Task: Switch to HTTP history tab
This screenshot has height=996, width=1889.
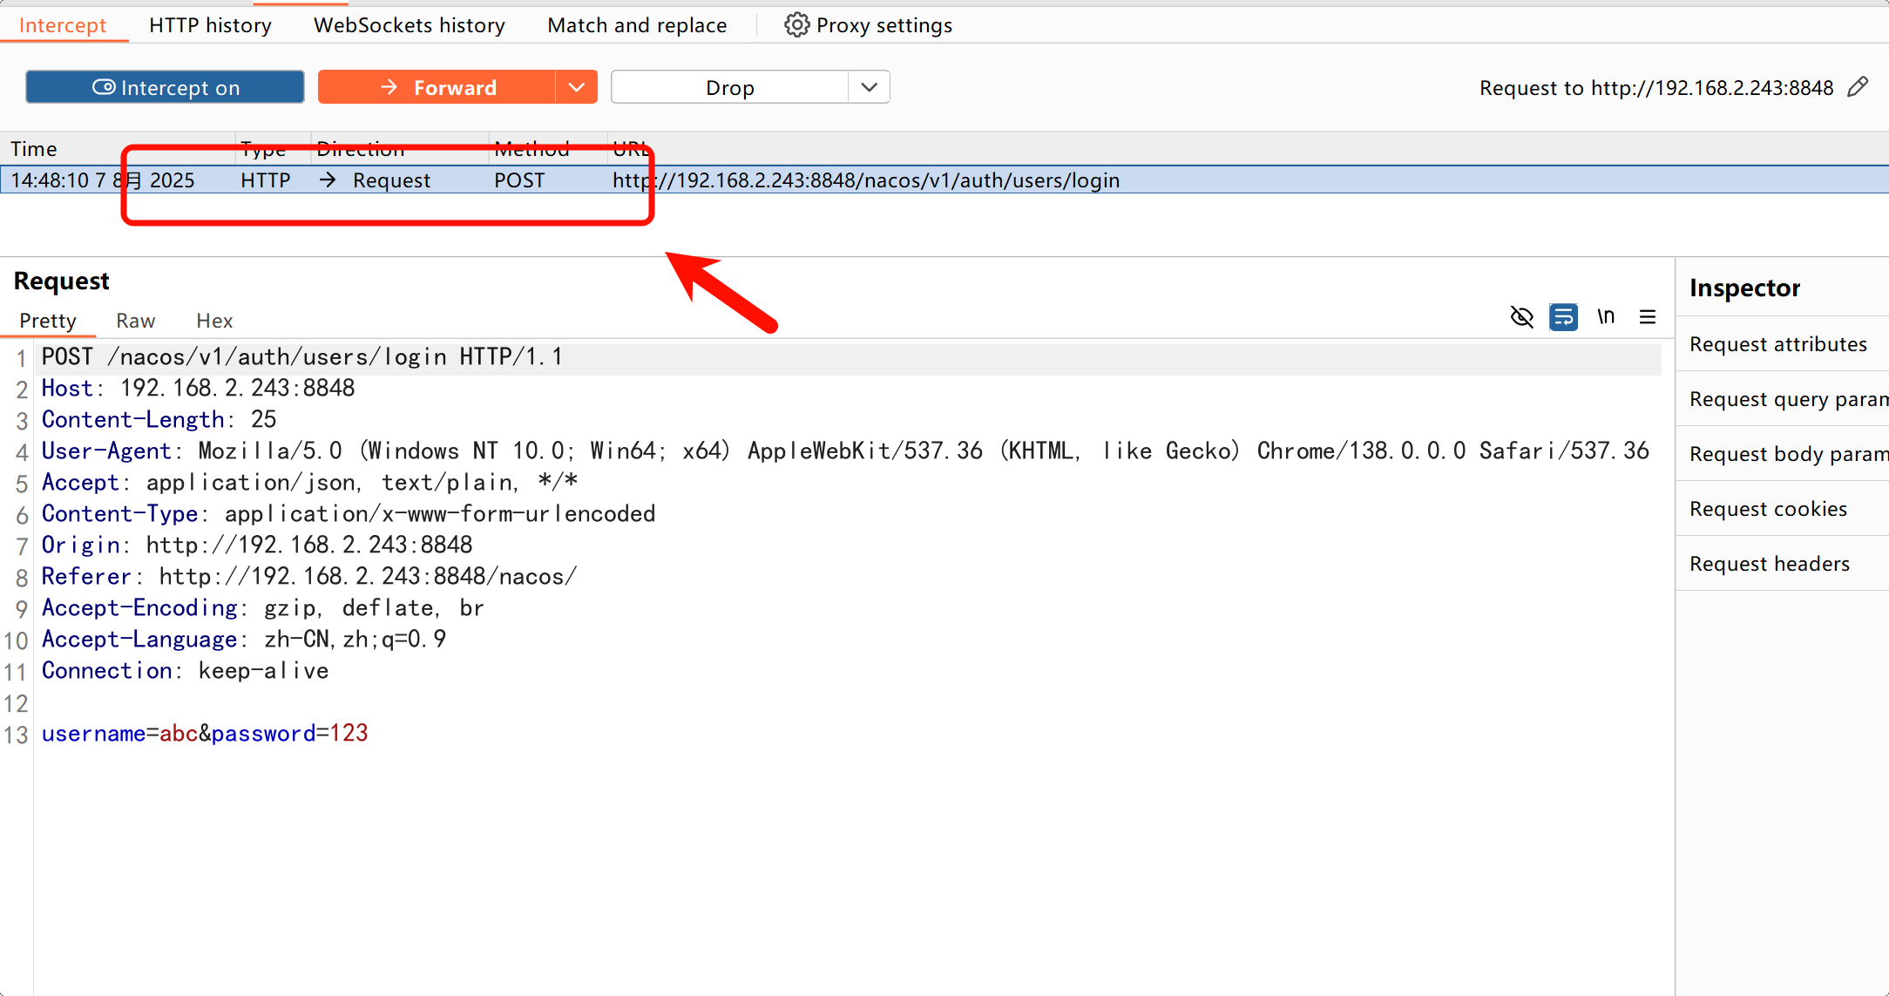Action: tap(210, 25)
